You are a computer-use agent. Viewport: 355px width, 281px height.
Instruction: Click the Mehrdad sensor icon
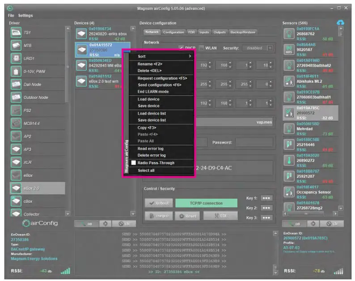(289, 128)
